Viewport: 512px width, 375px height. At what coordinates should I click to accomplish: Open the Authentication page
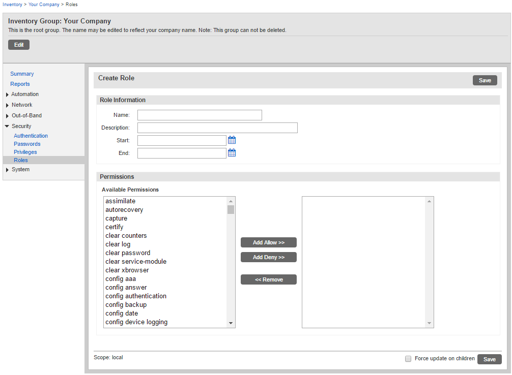(x=31, y=135)
